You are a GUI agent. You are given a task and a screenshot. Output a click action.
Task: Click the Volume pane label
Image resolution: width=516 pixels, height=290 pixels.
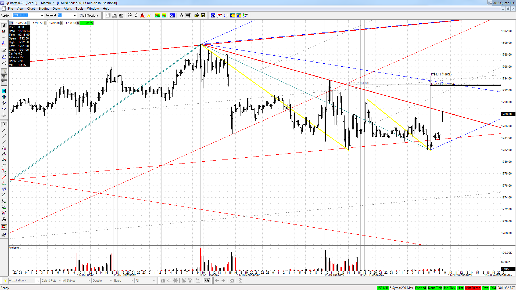[14, 248]
